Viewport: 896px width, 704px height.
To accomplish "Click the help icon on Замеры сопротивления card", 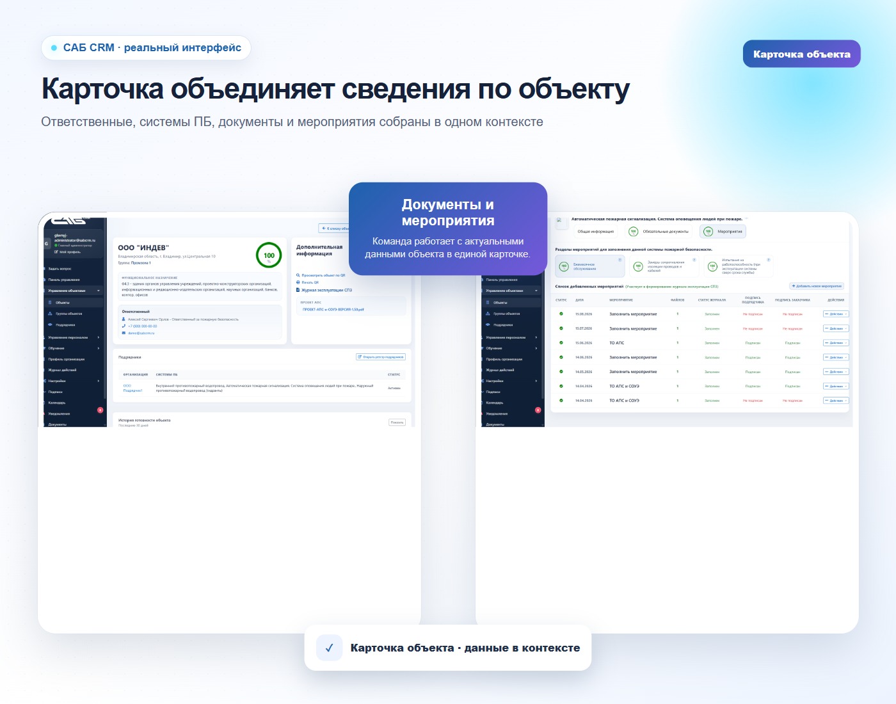I will point(694,260).
